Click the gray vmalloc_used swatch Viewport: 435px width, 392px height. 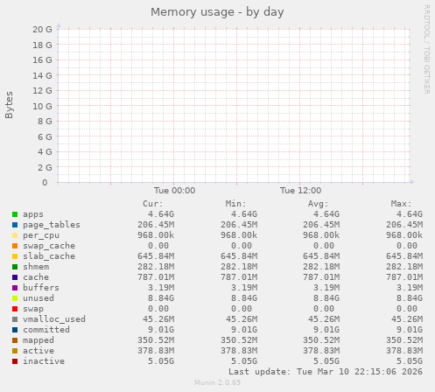tap(15, 319)
